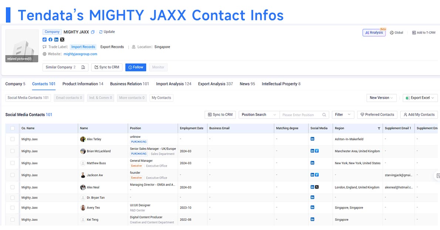Click Jackson Aw's avatar picture
The image size is (440, 230).
click(x=83, y=175)
